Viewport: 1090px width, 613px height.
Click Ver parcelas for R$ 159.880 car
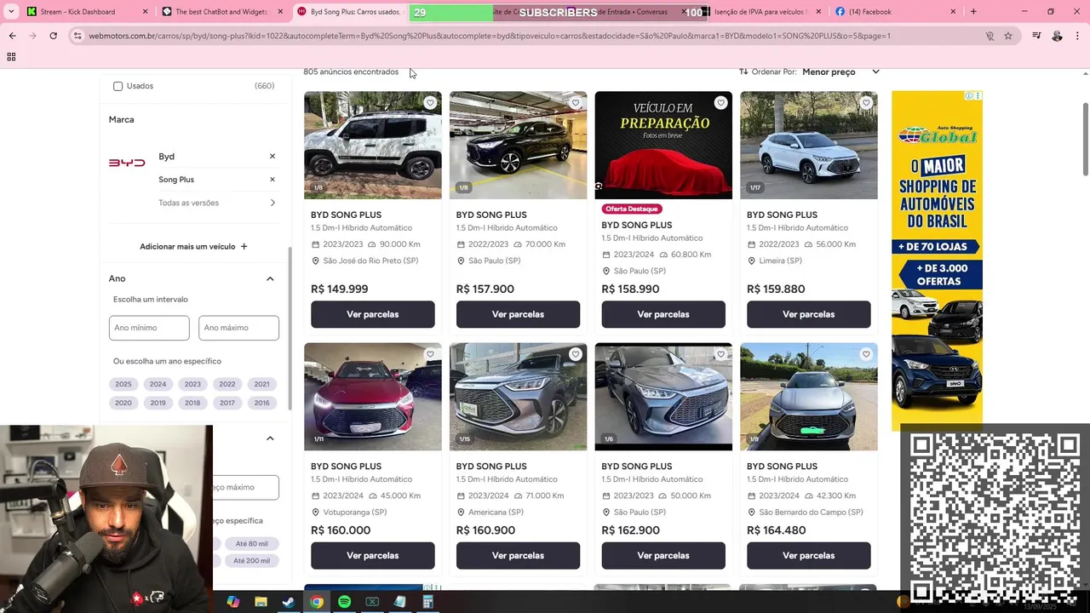(x=809, y=314)
